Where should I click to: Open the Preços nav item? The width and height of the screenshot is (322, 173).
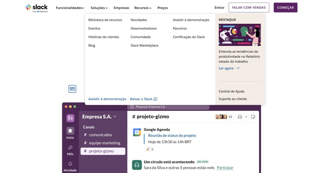(x=163, y=8)
